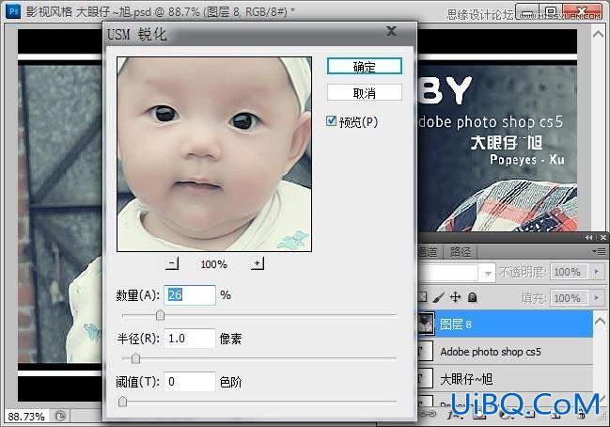Click the 半径(R) radius input field

(190, 339)
